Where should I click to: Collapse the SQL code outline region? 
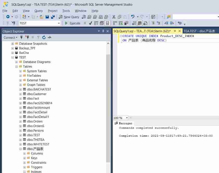coord(121,36)
